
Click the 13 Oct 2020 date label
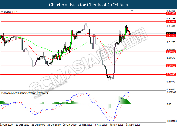[7, 125]
